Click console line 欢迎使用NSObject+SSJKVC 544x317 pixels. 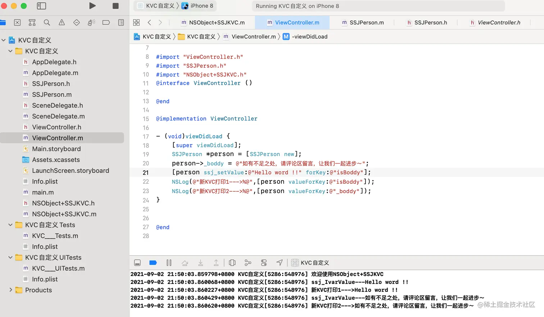(x=347, y=274)
